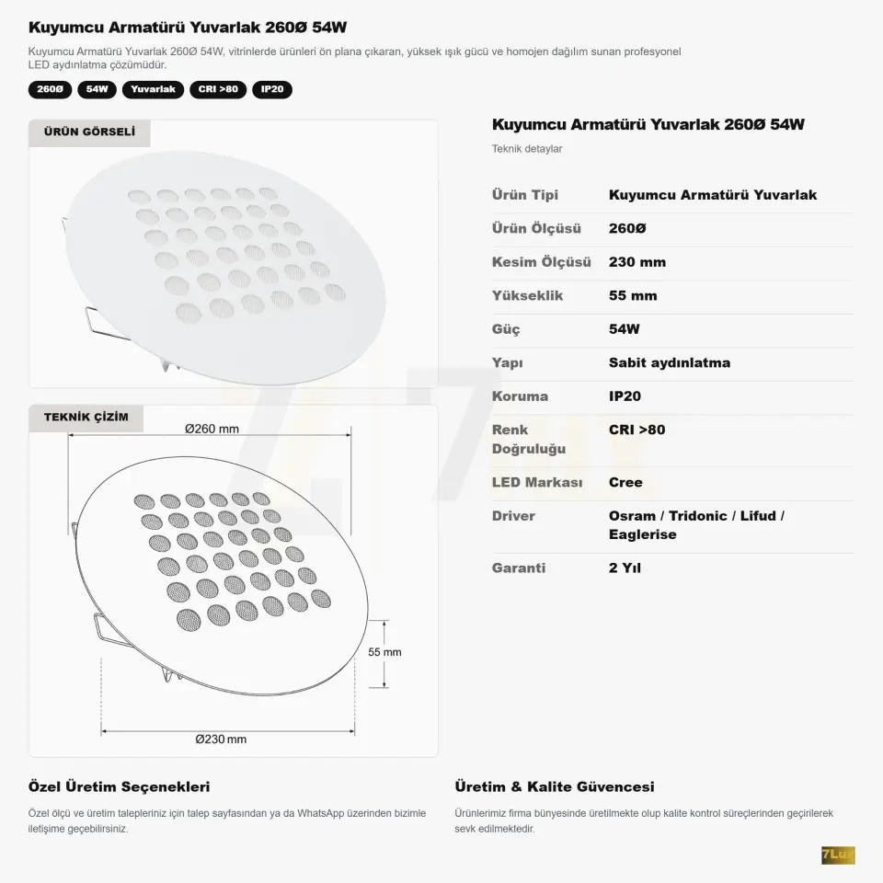Select the 54W tag pill
883x883 pixels.
97,89
